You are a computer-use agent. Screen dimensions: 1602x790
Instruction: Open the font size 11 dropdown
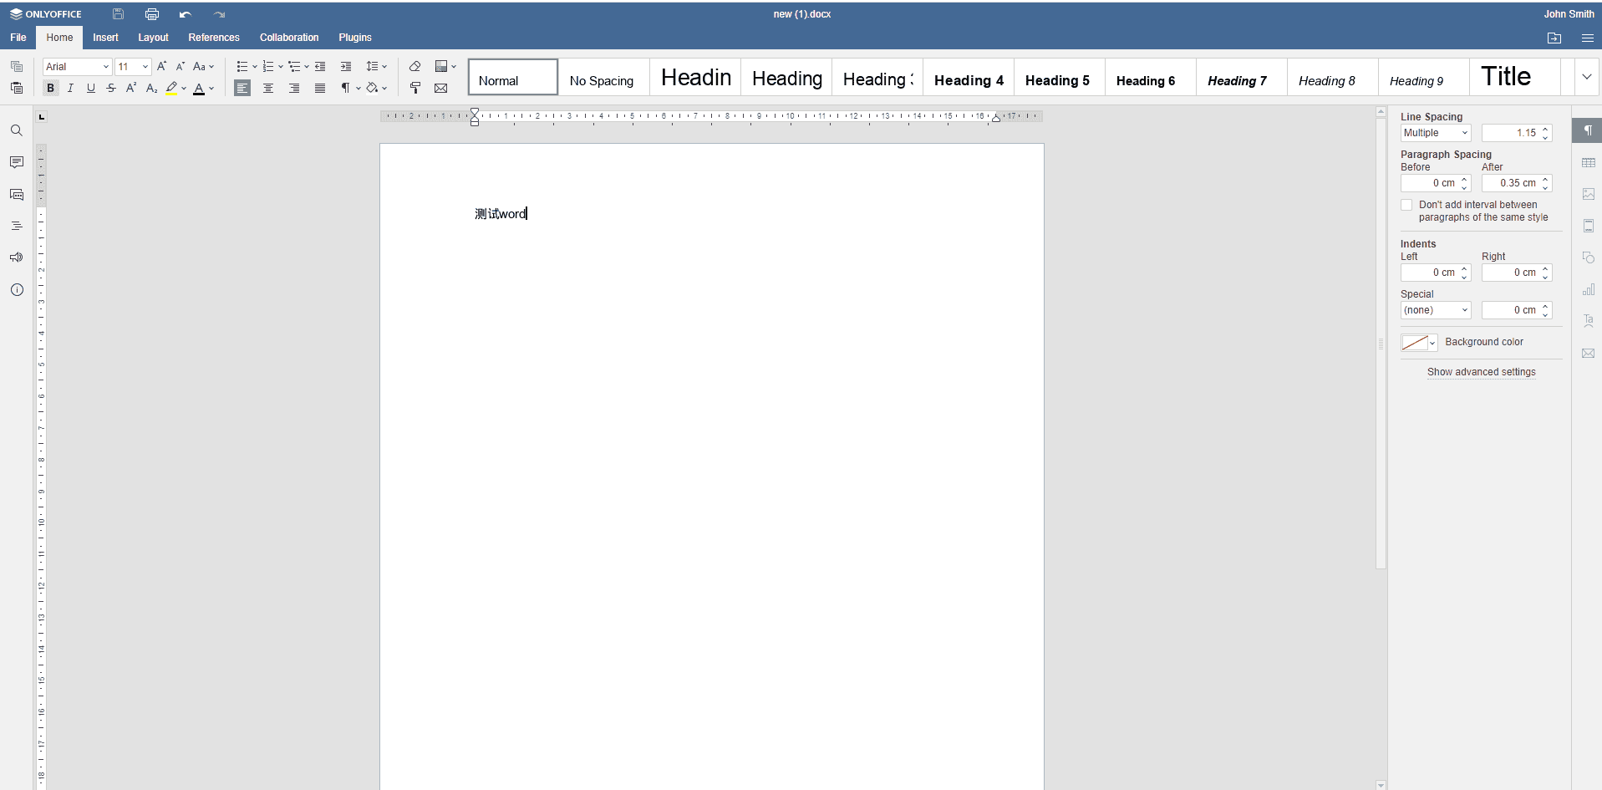point(145,67)
